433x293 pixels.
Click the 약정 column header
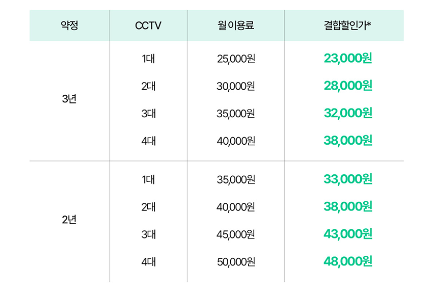(69, 25)
